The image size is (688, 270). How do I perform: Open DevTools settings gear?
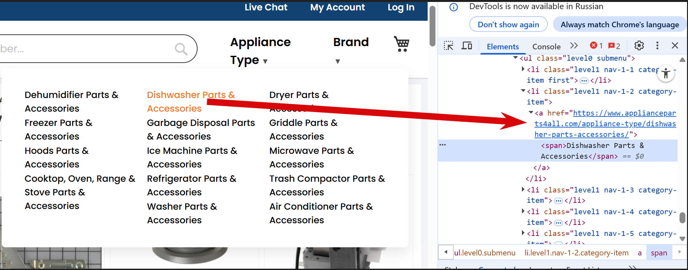(639, 46)
